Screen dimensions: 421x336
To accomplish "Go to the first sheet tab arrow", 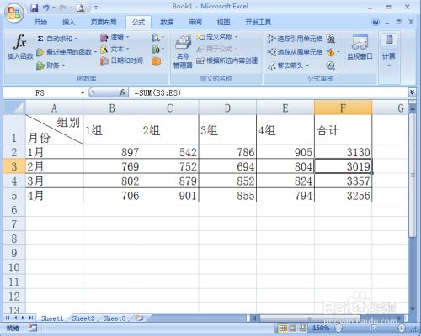I will point(8,318).
